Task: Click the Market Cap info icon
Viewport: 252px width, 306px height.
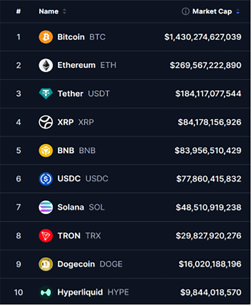Action: tap(185, 11)
